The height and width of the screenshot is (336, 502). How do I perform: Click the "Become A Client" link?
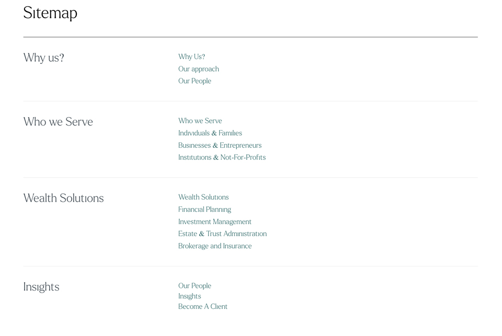[x=202, y=307]
